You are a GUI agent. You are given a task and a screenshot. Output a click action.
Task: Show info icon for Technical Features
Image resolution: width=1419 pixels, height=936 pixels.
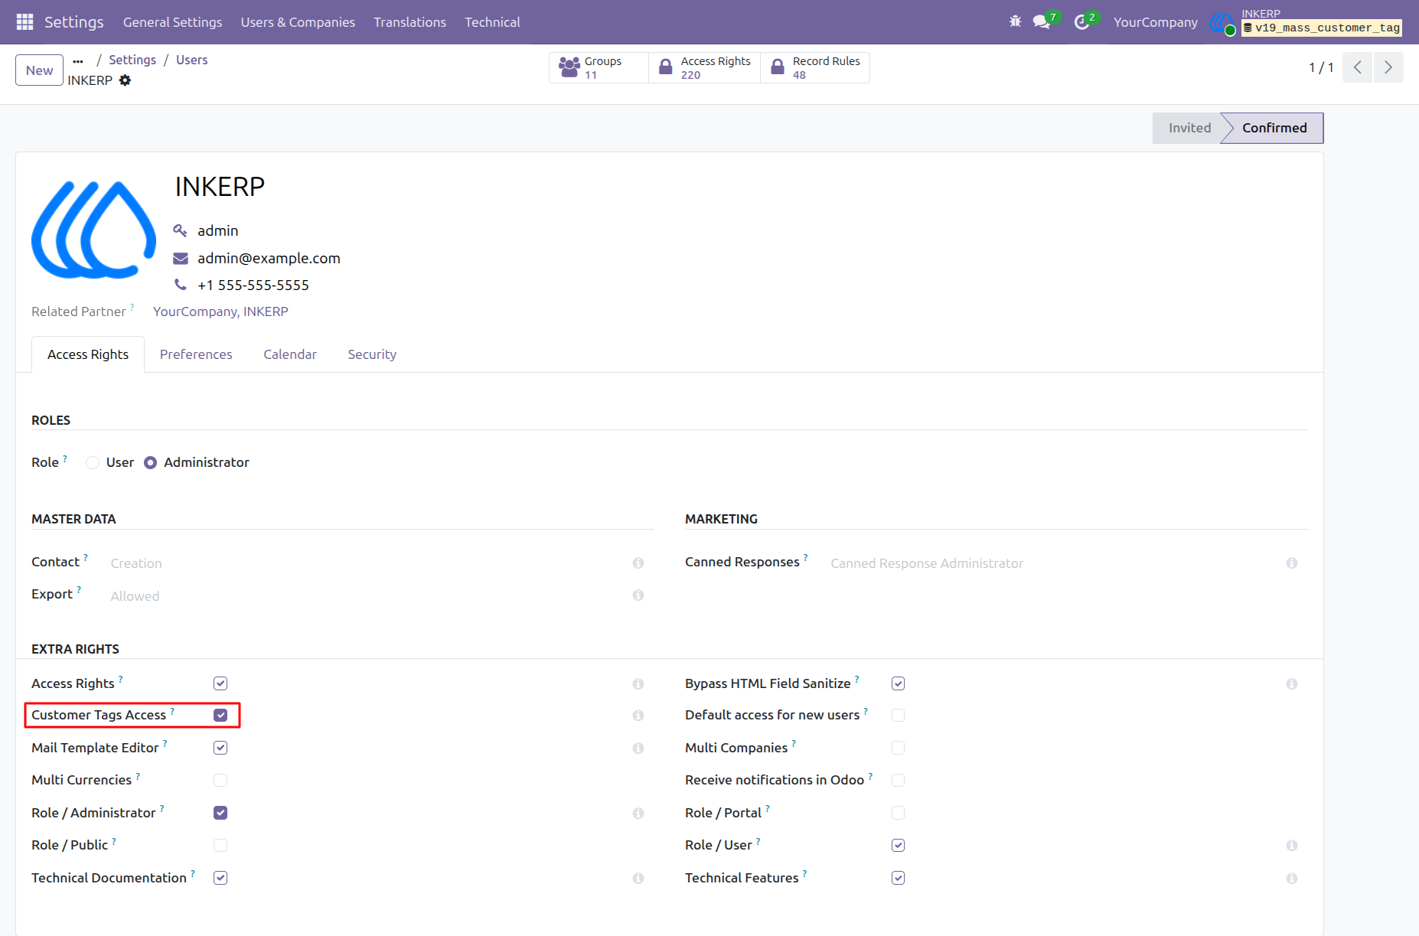tap(1292, 879)
